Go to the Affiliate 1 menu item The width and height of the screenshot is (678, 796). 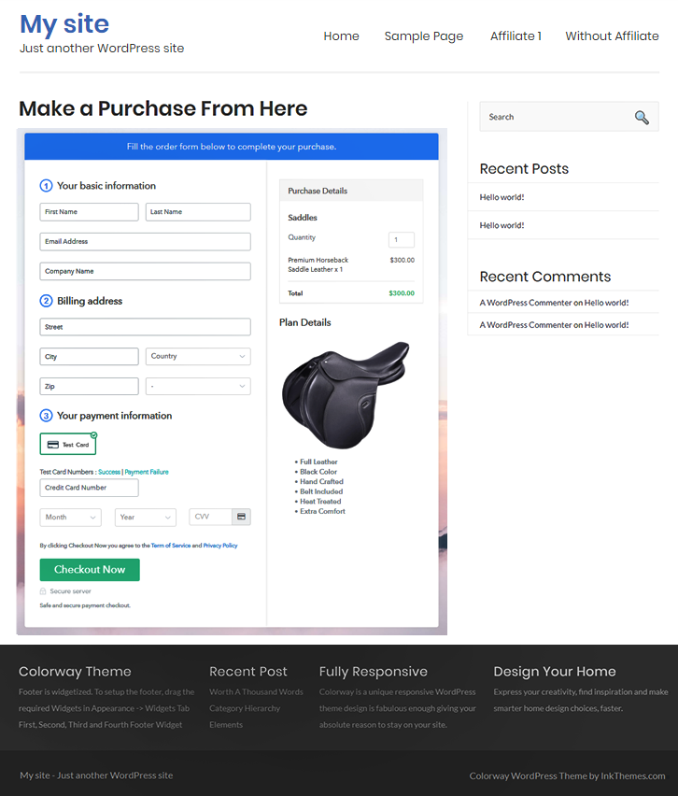click(x=516, y=36)
